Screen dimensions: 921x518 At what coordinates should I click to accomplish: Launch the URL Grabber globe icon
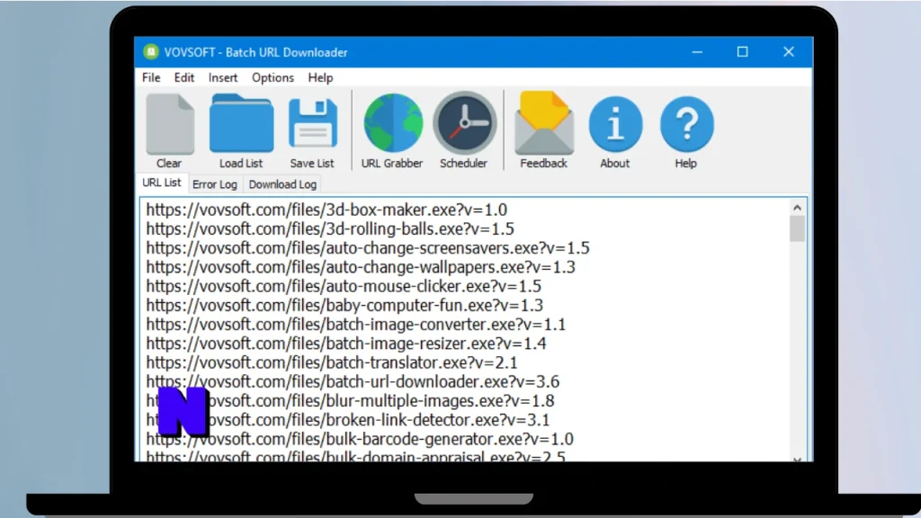(x=392, y=122)
